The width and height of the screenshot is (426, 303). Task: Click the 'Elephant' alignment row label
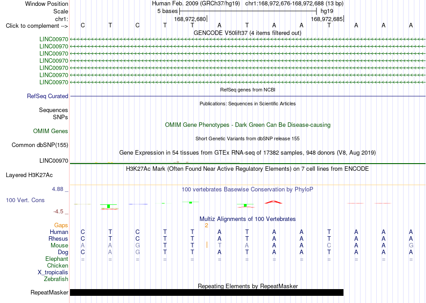coord(57,259)
